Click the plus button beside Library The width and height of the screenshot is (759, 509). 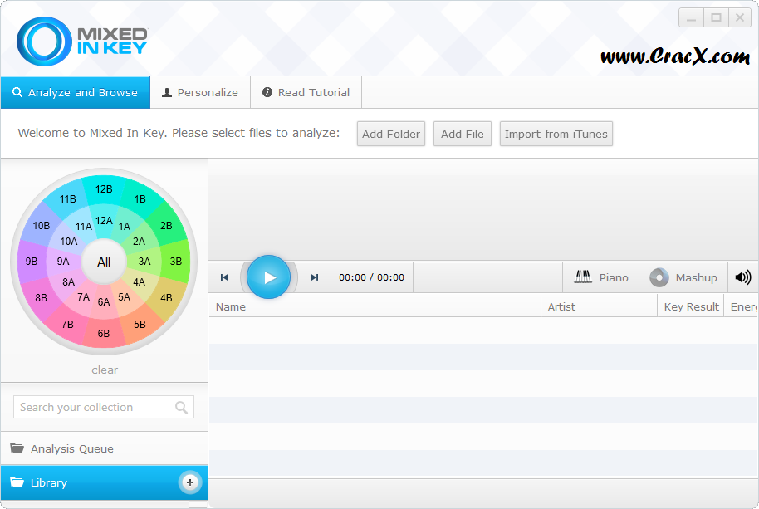pyautogui.click(x=190, y=482)
